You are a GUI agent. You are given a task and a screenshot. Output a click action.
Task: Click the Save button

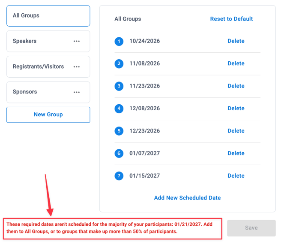pos(251,228)
